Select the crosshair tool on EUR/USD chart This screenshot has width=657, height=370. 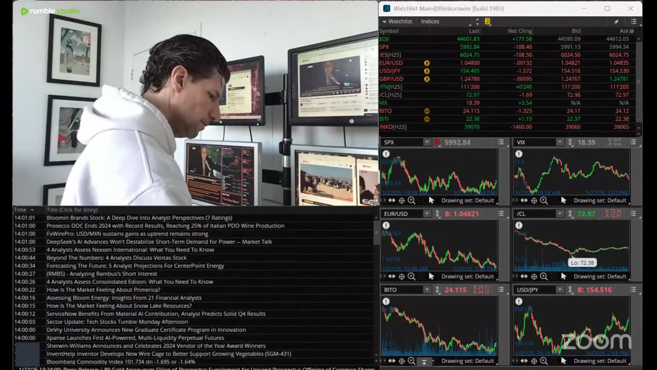[402, 276]
